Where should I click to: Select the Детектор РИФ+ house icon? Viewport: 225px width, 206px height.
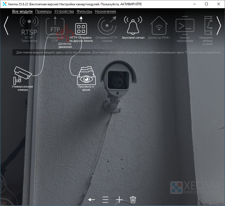pyautogui.click(x=159, y=26)
